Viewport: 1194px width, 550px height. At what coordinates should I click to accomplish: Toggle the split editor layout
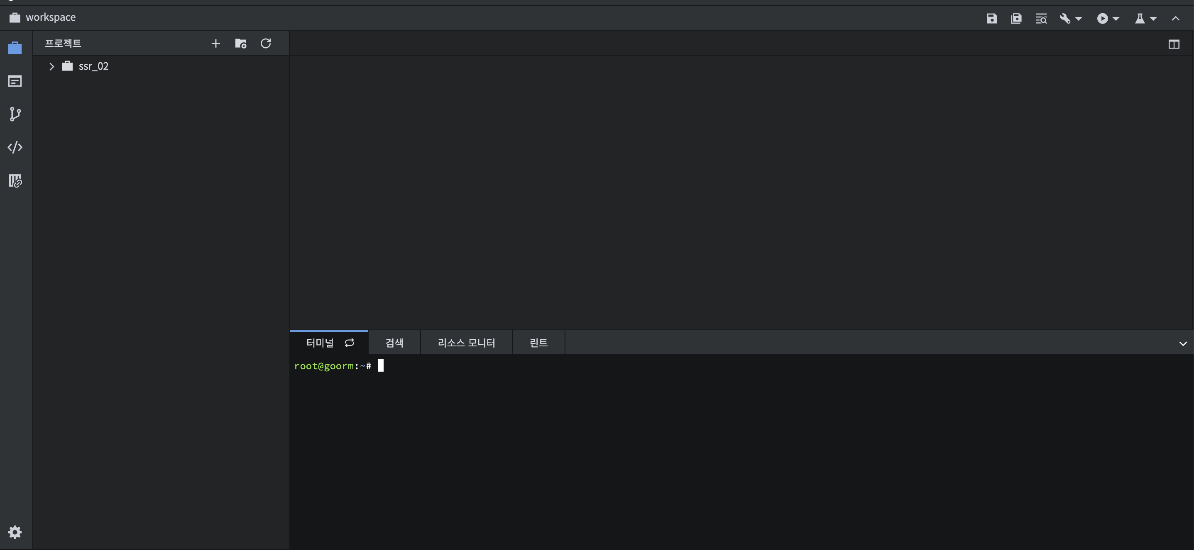pyautogui.click(x=1174, y=44)
